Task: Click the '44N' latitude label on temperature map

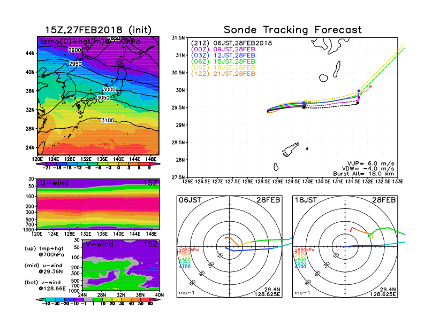Action: point(30,53)
